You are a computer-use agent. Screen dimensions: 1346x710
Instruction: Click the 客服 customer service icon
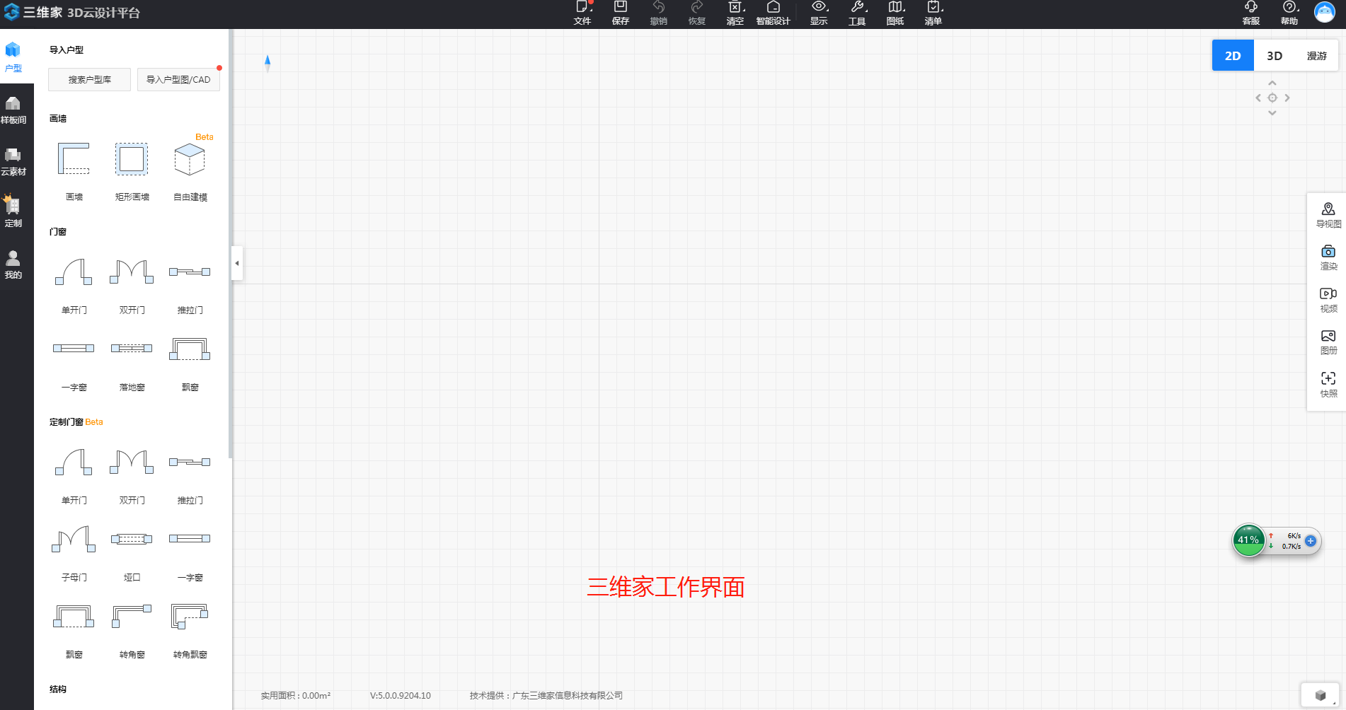[x=1251, y=13]
